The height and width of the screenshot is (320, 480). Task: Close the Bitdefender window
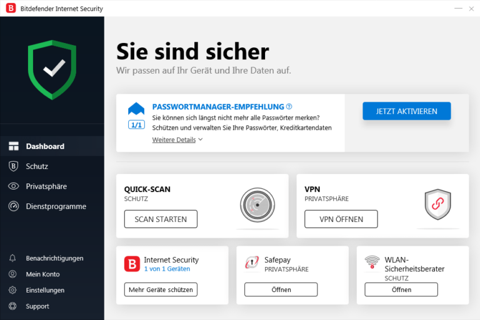tap(471, 9)
